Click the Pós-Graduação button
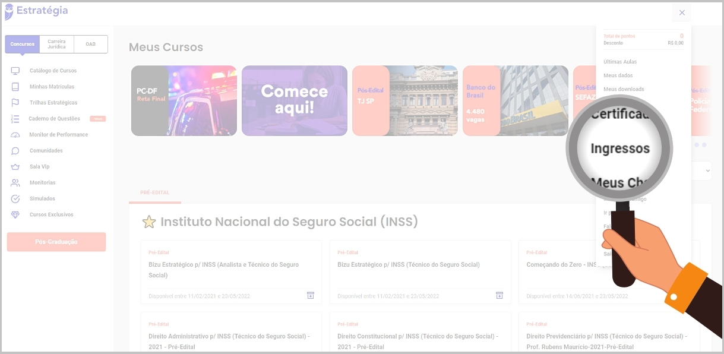724x354 pixels. 56,242
